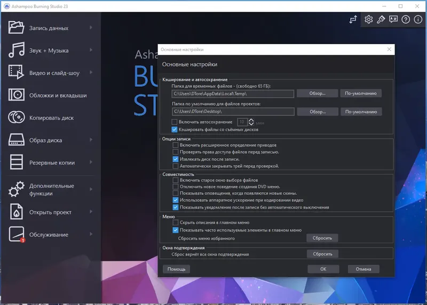The height and width of the screenshot is (305, 427).
Task: Click the pin tool icon in top toolbar
Action: (381, 19)
